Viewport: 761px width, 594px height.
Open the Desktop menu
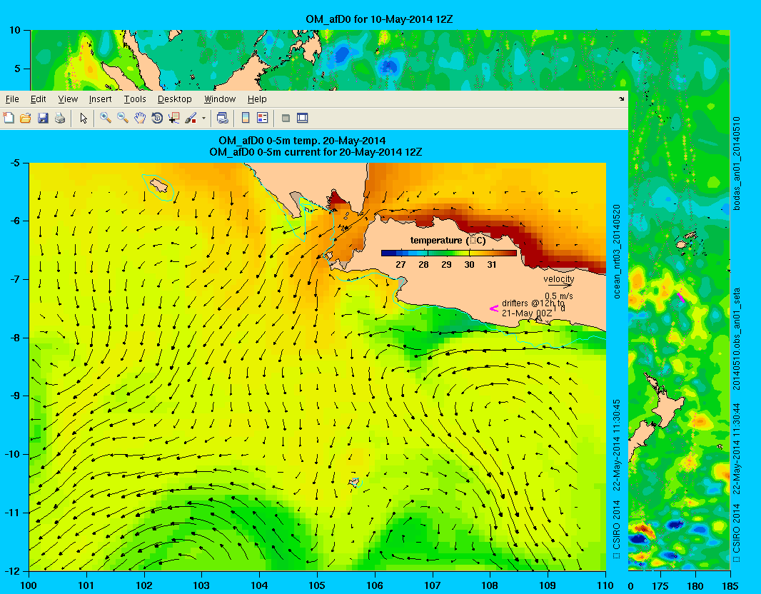point(175,99)
